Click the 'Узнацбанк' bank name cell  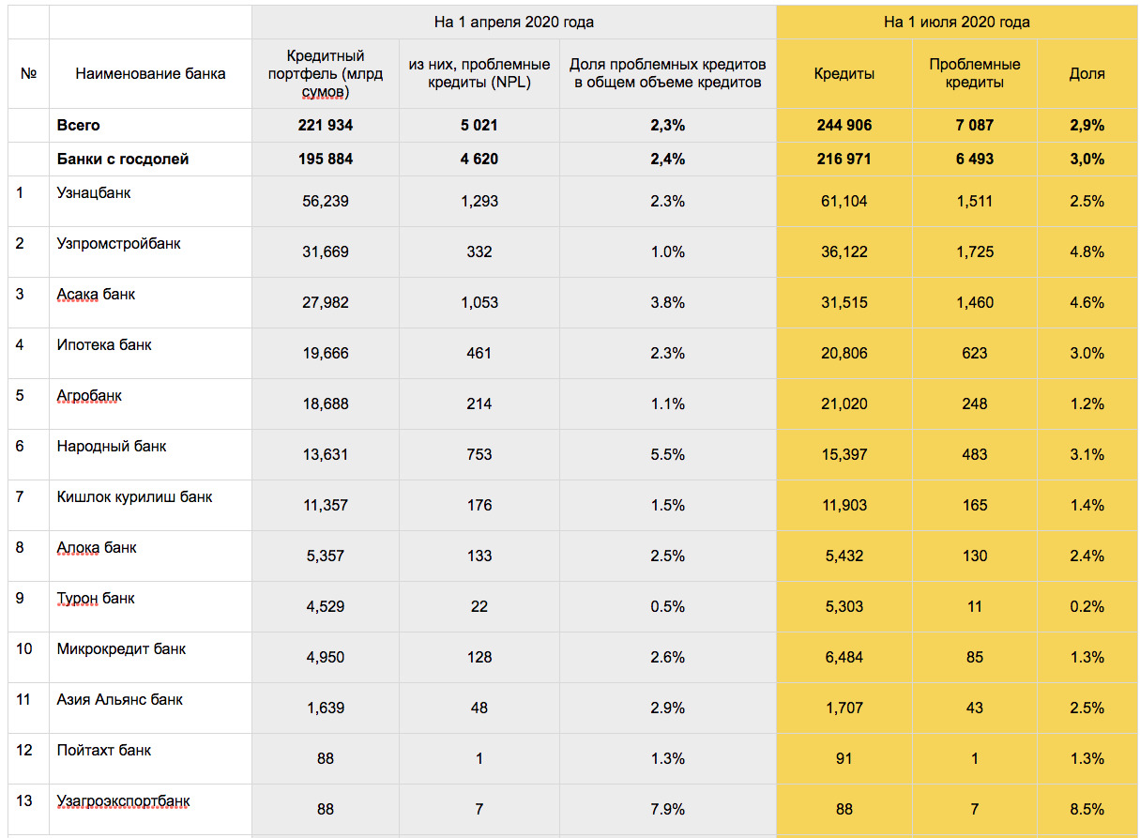(x=94, y=192)
